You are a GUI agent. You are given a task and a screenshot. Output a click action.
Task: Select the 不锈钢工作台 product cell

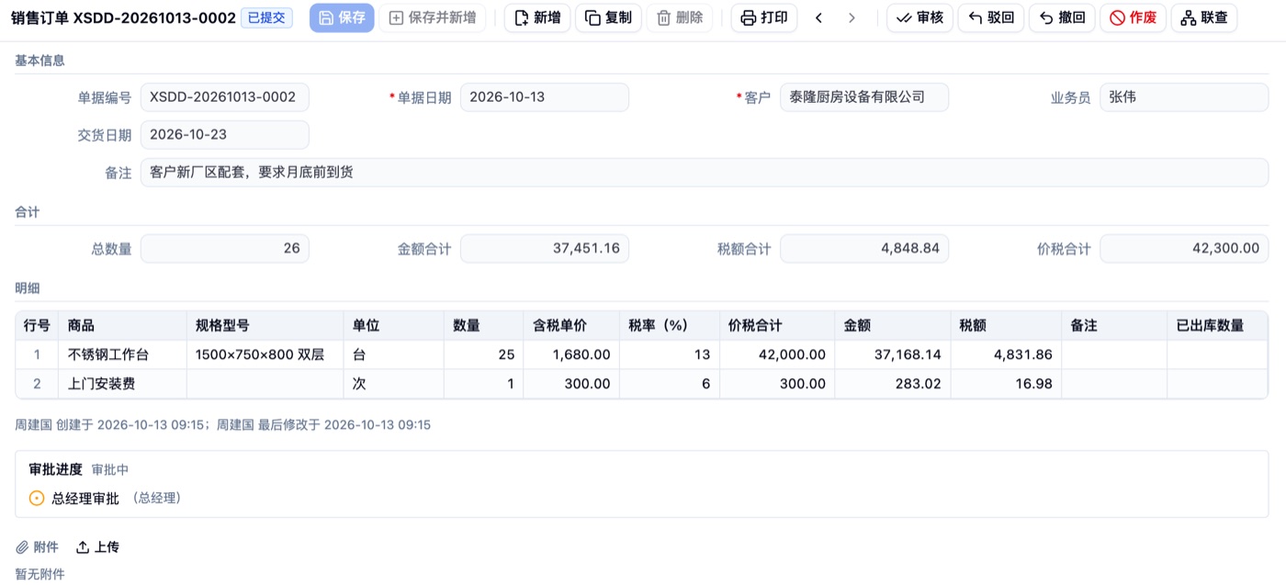122,354
